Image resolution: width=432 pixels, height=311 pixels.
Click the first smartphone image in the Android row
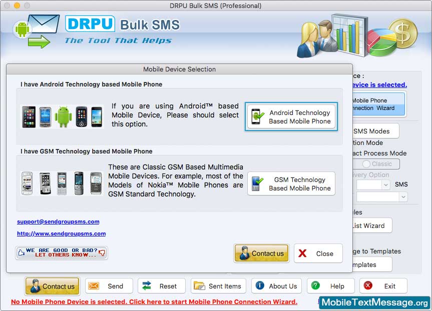(29, 116)
